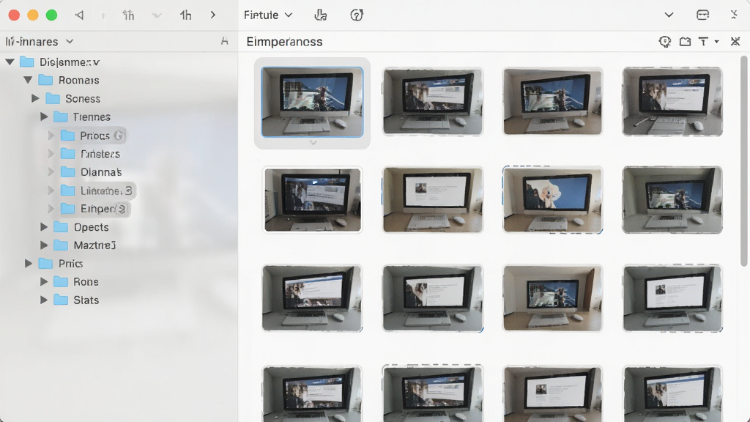Click the T text icon in the Eimperanoss header

pos(703,42)
